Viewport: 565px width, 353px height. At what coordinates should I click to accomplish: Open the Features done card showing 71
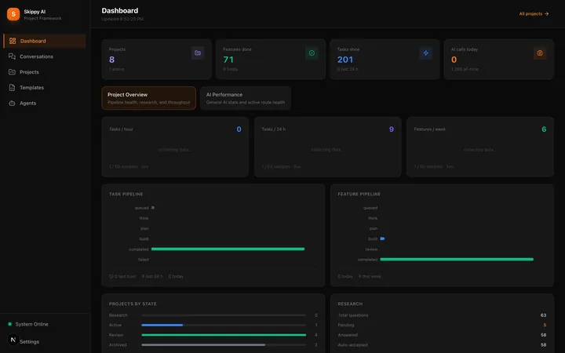[x=271, y=59]
